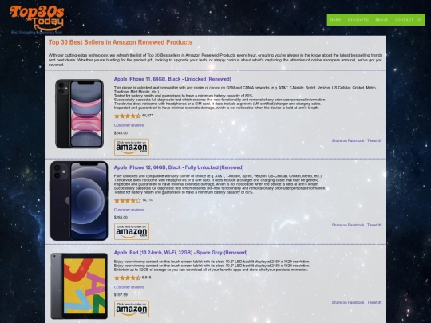Open the Apple iPhone 12 product title link

click(x=179, y=167)
